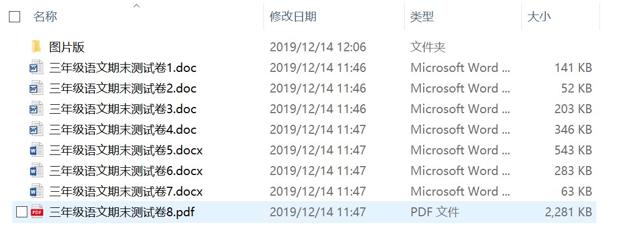This screenshot has width=633, height=238.
Task: Sort files by 修改日期 column header
Action: pos(293,17)
